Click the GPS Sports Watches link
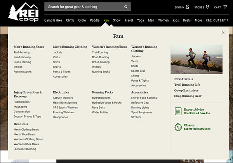 click(x=65, y=108)
